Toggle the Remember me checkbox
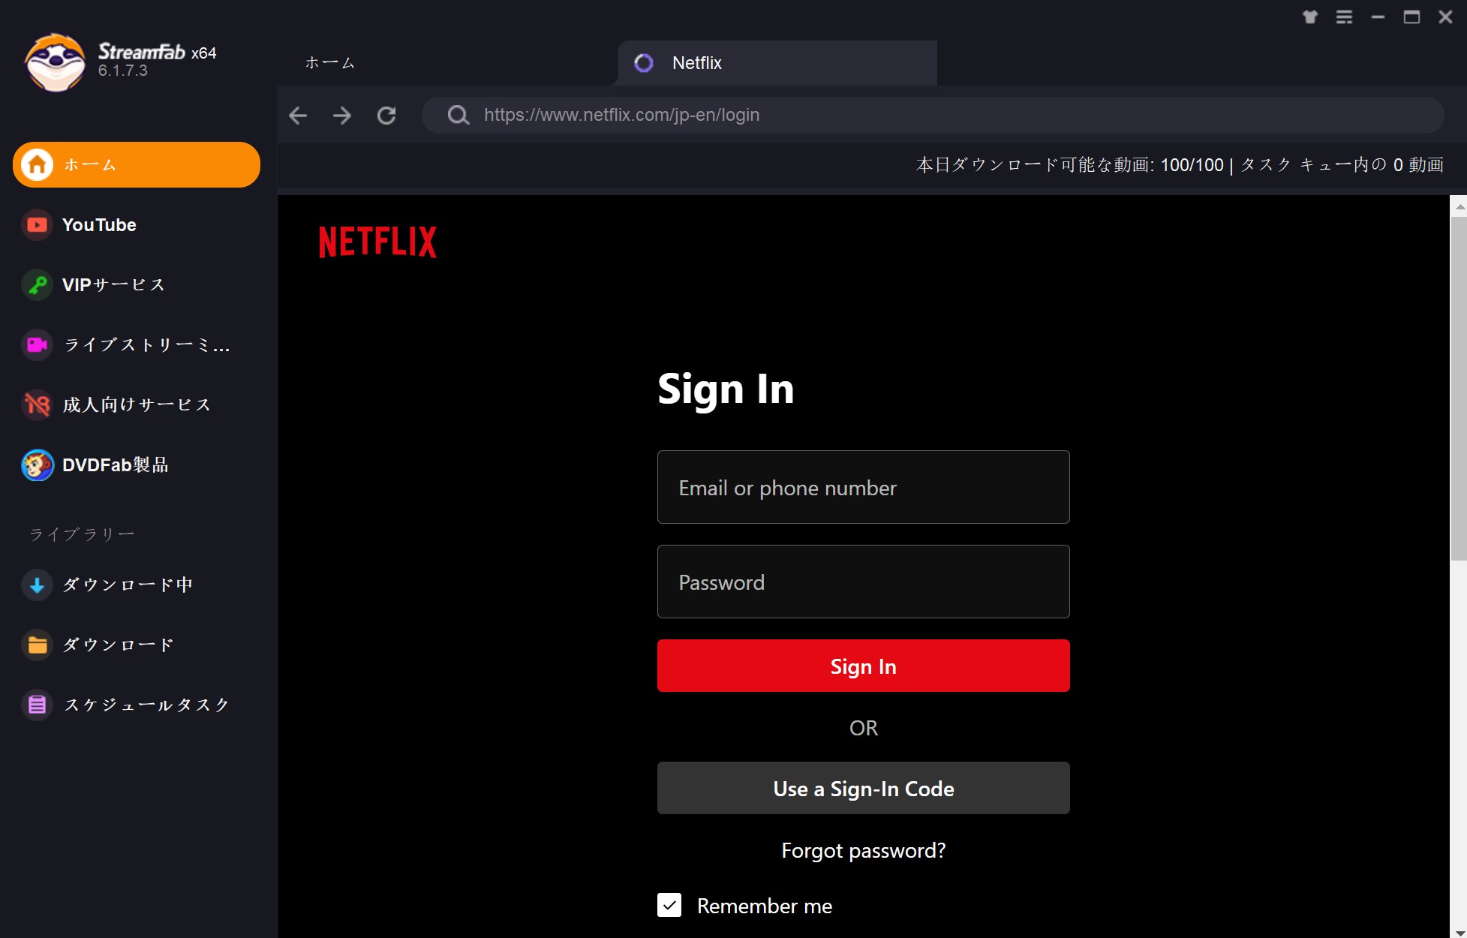 click(x=669, y=905)
